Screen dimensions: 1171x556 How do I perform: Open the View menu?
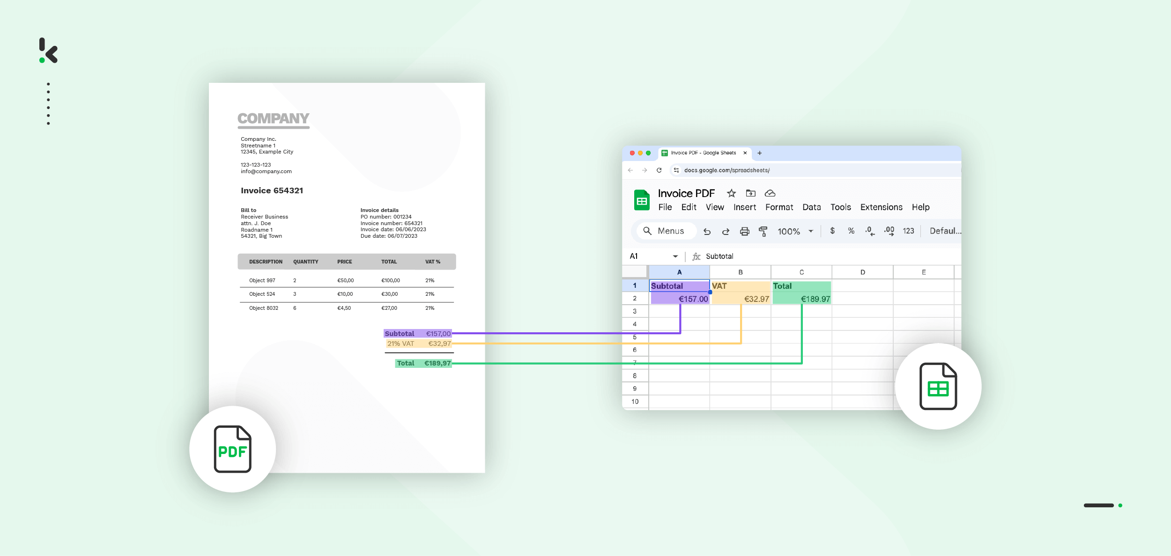coord(715,207)
